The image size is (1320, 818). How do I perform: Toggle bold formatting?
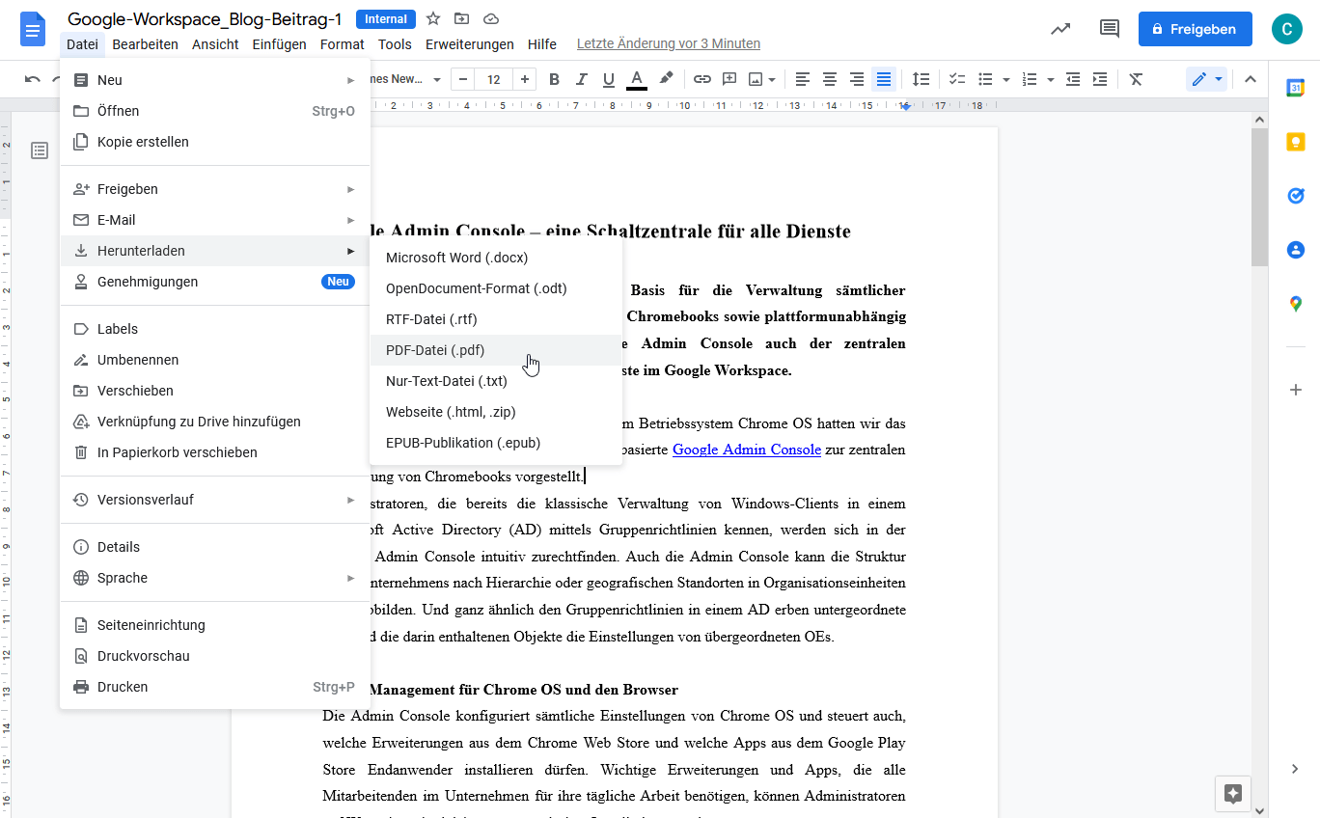[x=554, y=79]
